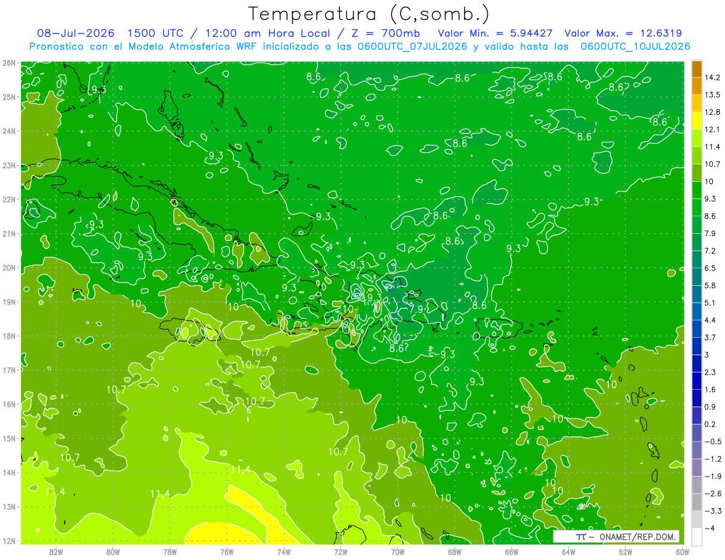
Task: Click the -4 color bar label
Action: [709, 528]
